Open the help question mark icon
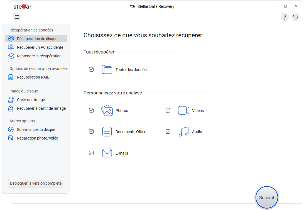Image resolution: width=304 pixels, height=210 pixels. click(285, 17)
